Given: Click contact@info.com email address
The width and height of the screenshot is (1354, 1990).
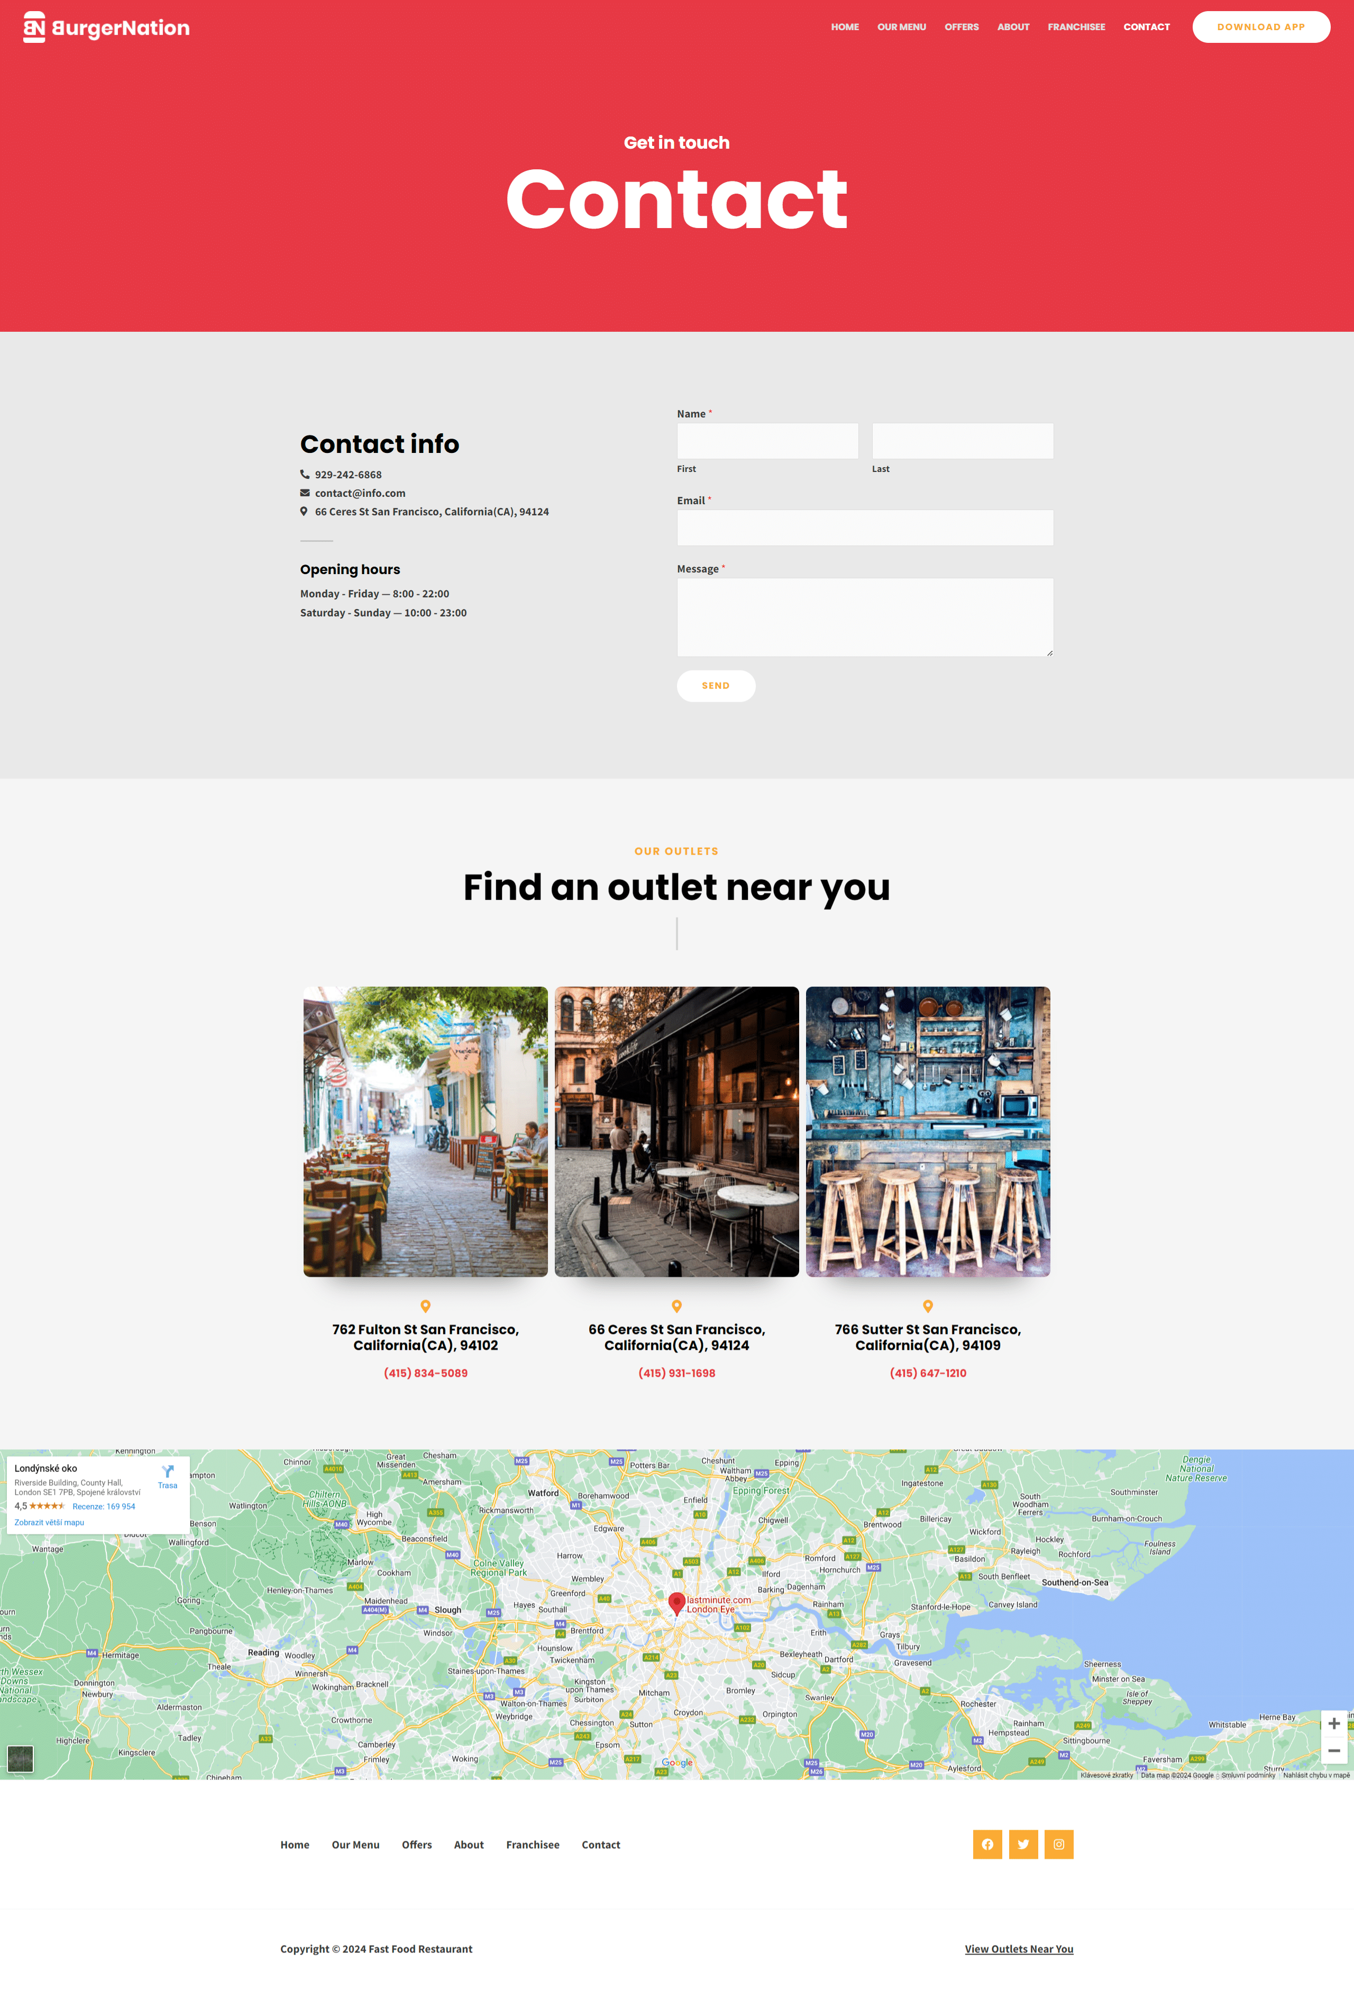Looking at the screenshot, I should pos(360,493).
